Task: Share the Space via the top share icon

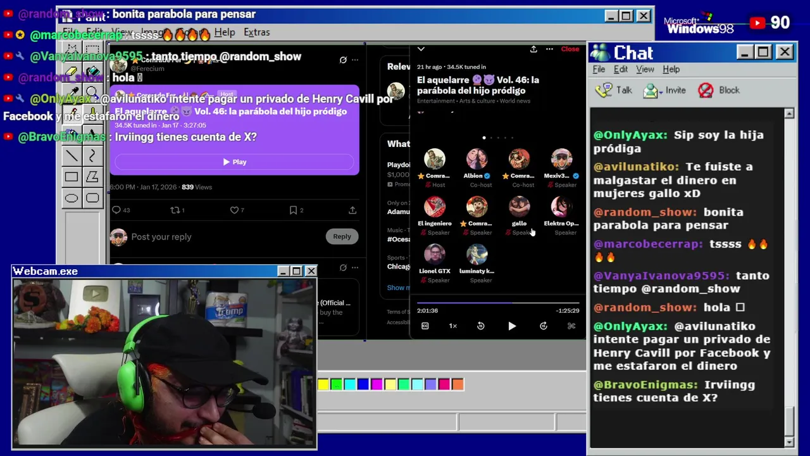Action: pos(533,49)
